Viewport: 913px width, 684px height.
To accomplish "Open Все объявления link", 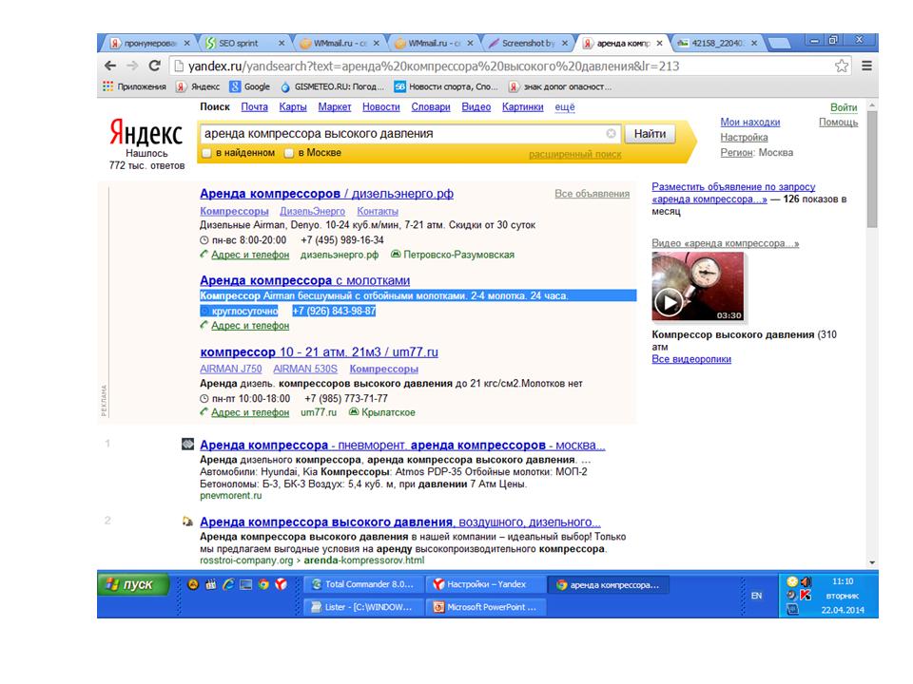I will (592, 194).
